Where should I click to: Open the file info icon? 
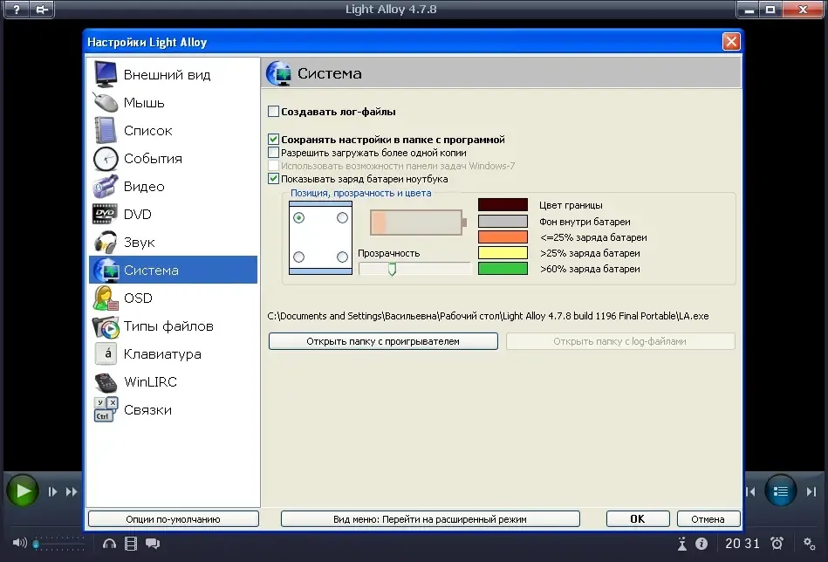[x=701, y=543]
